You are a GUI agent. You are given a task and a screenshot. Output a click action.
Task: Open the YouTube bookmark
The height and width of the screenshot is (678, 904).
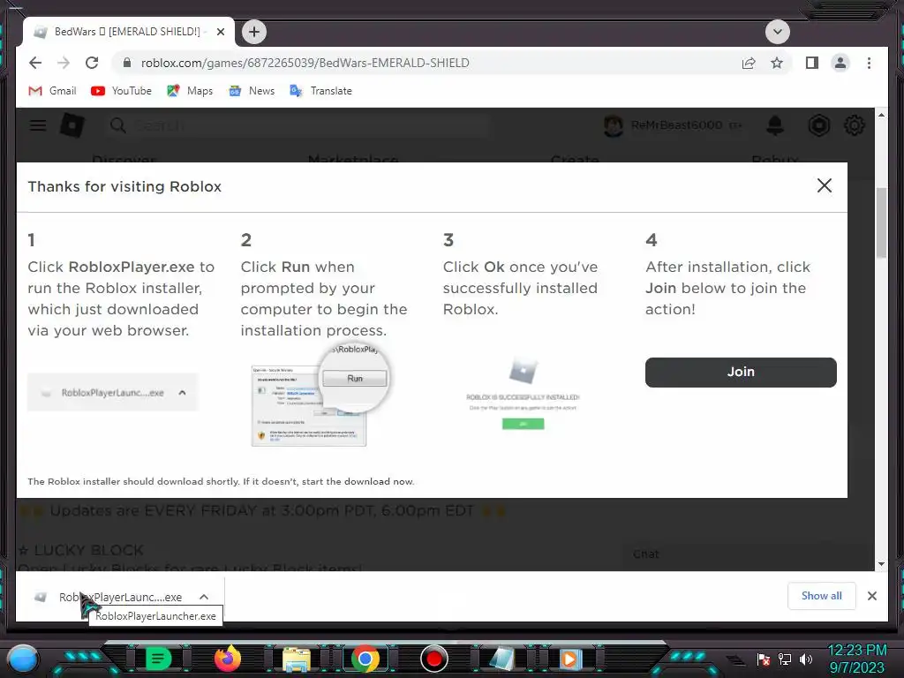121,91
